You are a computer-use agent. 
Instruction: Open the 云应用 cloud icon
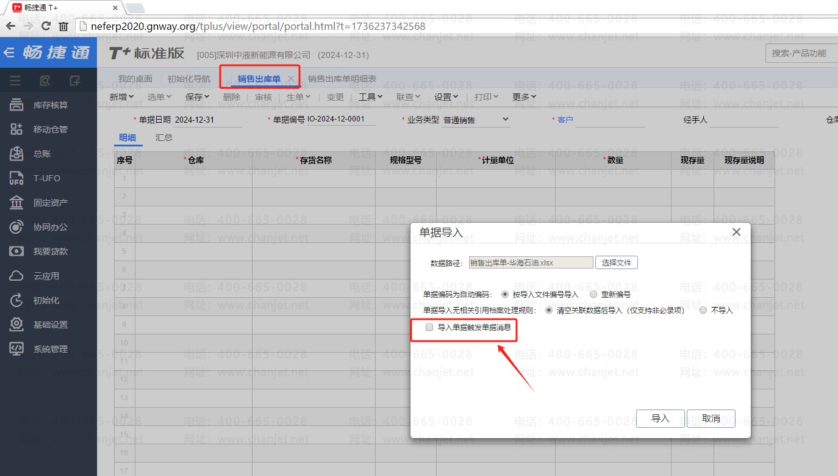pyautogui.click(x=16, y=276)
